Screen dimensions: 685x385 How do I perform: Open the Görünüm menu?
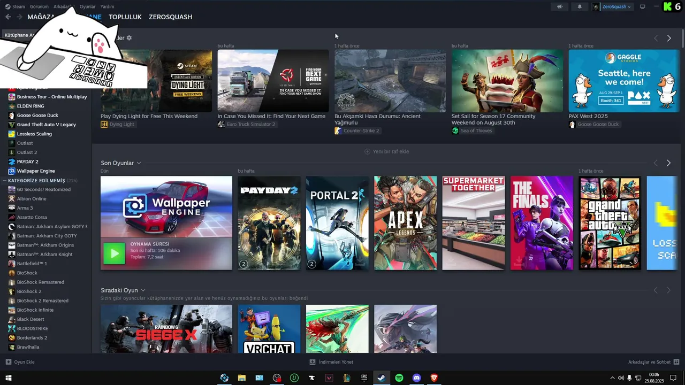coord(39,7)
